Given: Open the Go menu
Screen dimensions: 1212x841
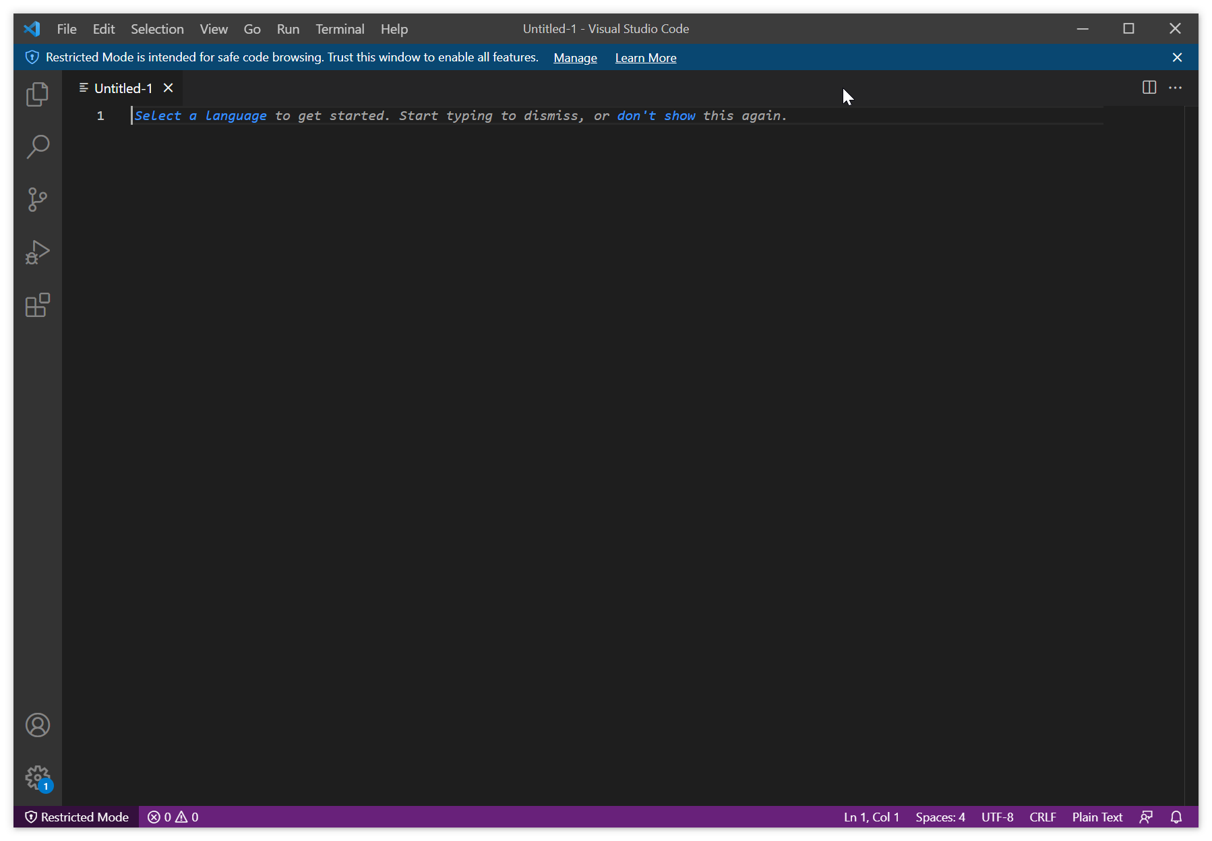Looking at the screenshot, I should pyautogui.click(x=252, y=29).
